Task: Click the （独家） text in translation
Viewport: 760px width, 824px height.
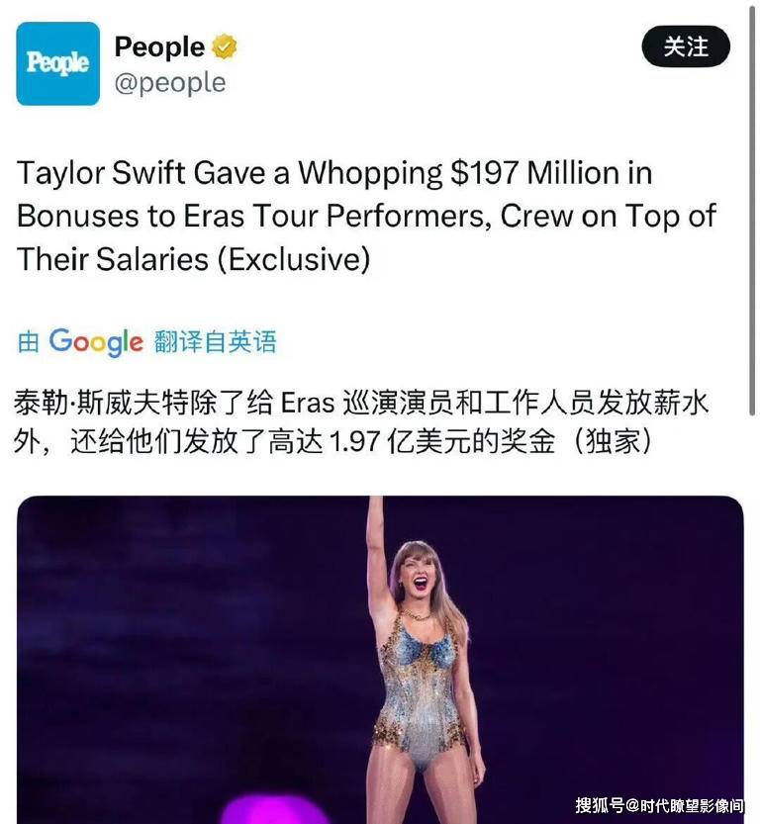Action: pos(613,441)
